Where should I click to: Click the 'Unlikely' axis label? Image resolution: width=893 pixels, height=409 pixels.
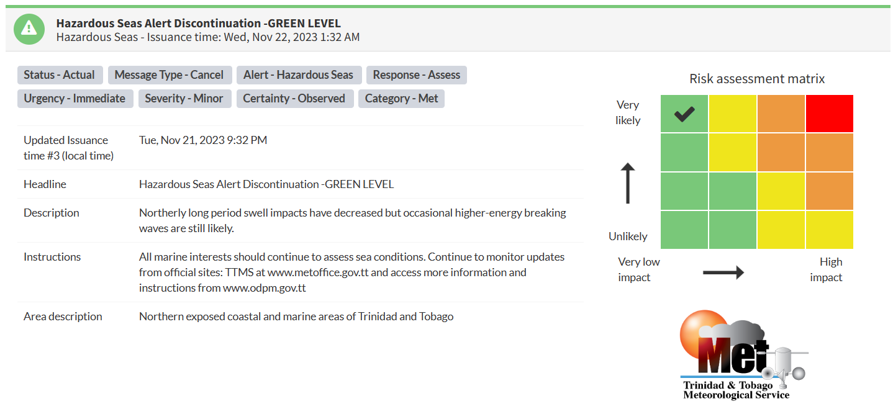(628, 236)
